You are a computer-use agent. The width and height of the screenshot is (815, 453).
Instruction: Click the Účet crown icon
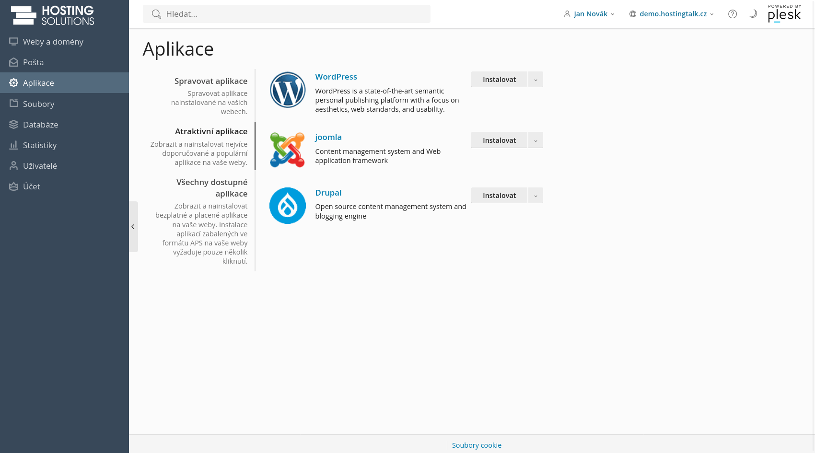13,186
